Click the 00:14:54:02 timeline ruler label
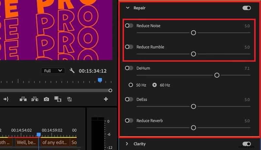 [21, 130]
